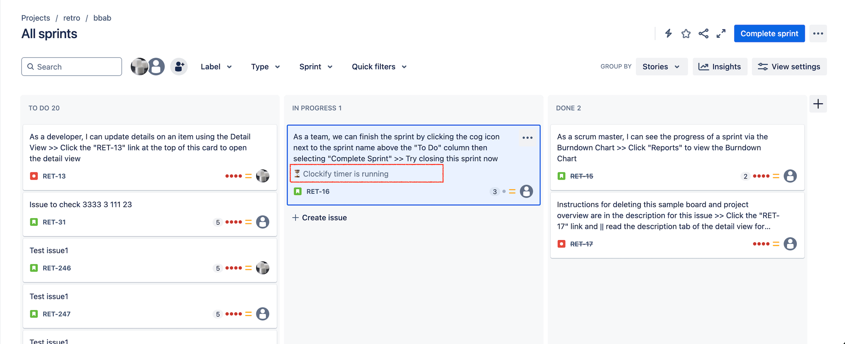Image resolution: width=845 pixels, height=344 pixels.
Task: Click RET-15 story points badge 2
Action: [x=745, y=176]
